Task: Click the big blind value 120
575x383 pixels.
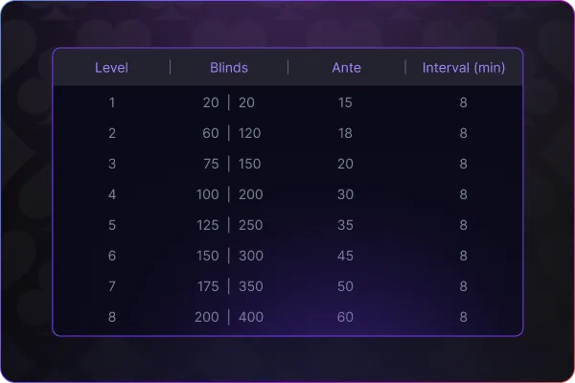Action: pos(250,133)
